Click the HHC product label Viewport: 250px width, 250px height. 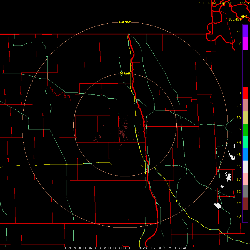(244, 17)
